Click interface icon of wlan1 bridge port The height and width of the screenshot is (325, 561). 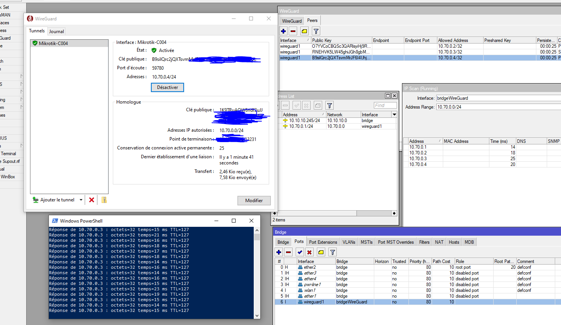[x=300, y=290]
